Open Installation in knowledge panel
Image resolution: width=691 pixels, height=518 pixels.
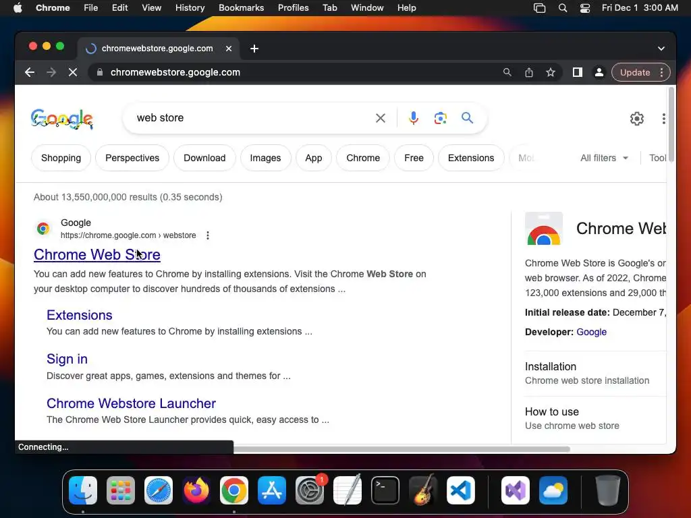pyautogui.click(x=595, y=373)
